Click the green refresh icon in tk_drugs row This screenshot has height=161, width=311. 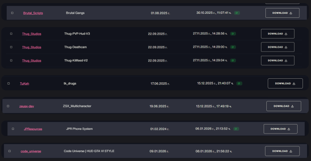click(x=239, y=84)
